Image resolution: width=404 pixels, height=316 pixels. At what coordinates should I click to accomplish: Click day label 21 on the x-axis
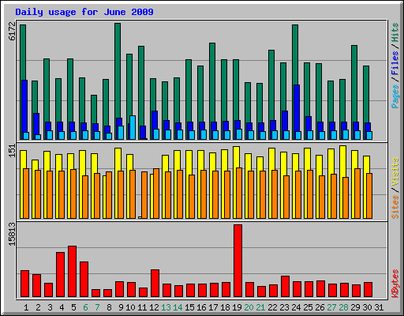[x=260, y=307]
